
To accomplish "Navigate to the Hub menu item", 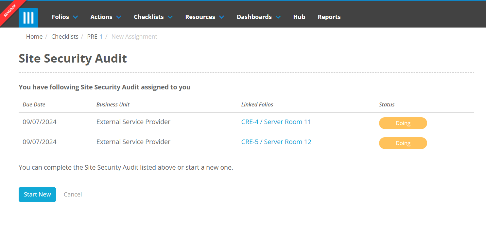I will (x=299, y=17).
